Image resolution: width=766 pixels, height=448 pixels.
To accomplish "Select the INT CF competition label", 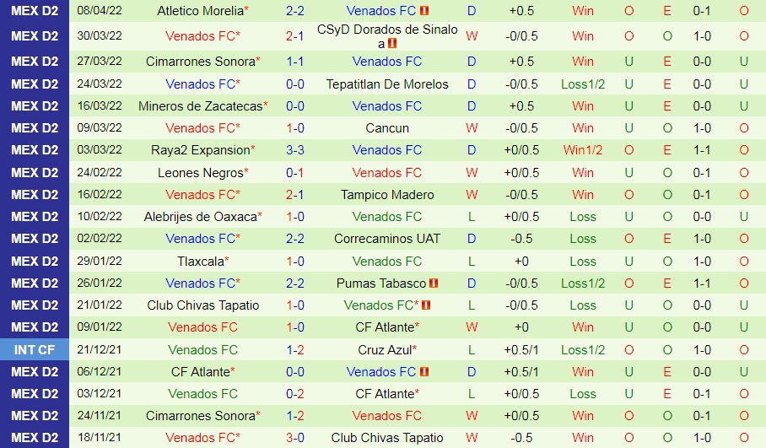I will (35, 349).
